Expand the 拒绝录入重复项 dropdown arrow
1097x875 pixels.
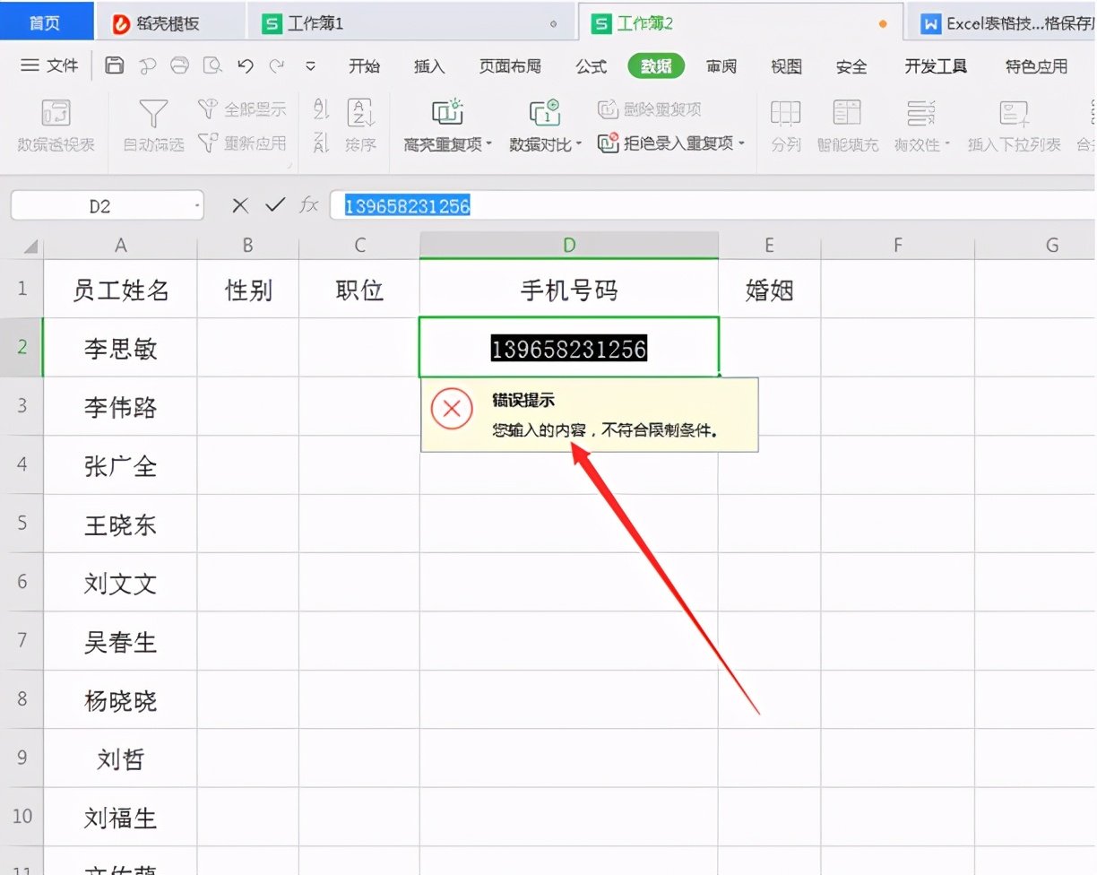click(742, 143)
